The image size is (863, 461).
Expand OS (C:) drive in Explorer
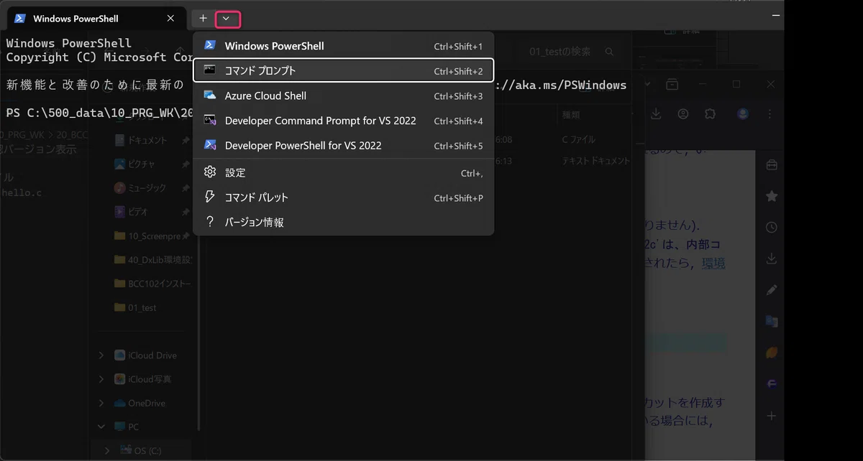coord(107,450)
